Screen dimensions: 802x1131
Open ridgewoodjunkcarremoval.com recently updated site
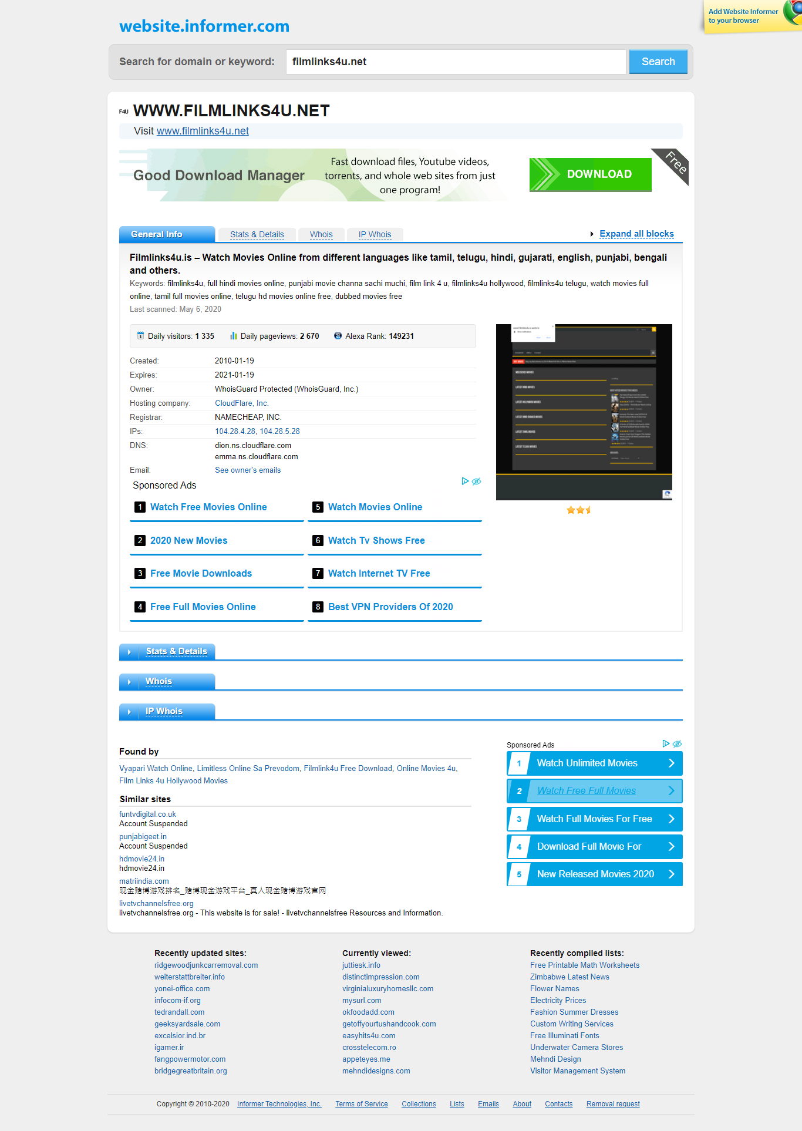(206, 965)
